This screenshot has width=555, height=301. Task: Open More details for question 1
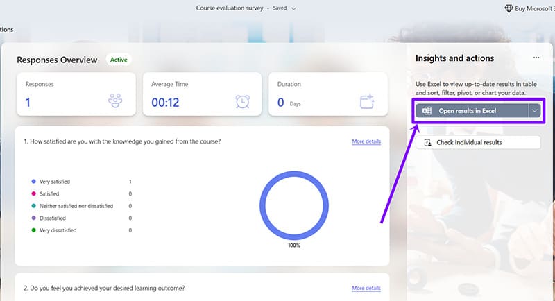[x=366, y=141]
